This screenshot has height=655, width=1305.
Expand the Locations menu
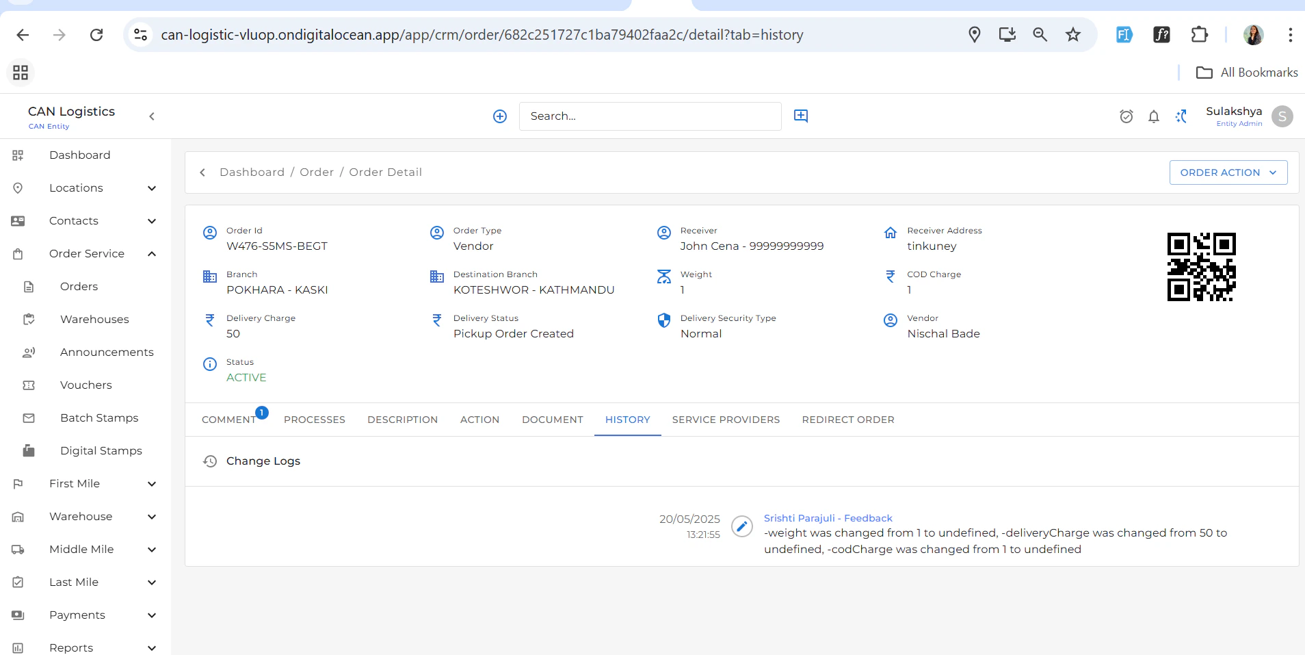(85, 188)
